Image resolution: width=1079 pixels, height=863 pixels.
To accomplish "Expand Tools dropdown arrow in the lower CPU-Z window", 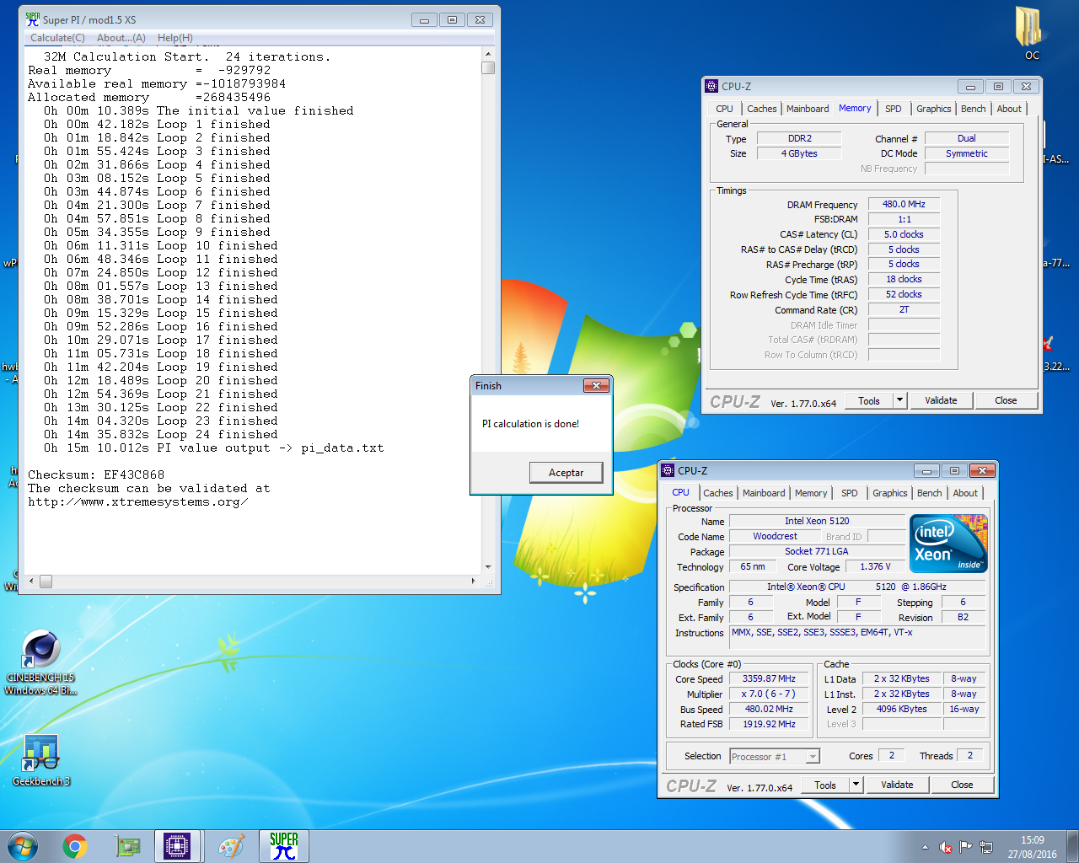I will point(856,785).
